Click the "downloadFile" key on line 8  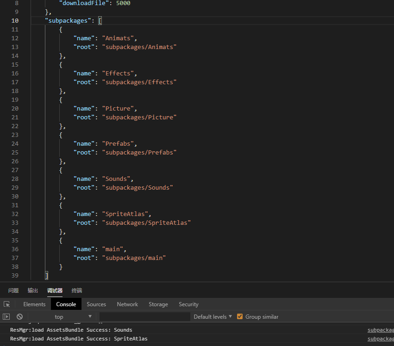(84, 3)
